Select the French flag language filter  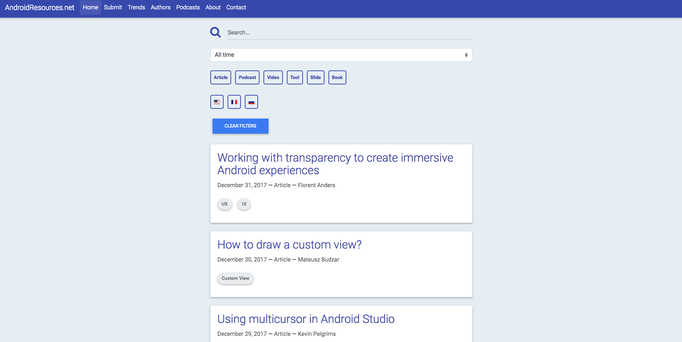point(234,102)
